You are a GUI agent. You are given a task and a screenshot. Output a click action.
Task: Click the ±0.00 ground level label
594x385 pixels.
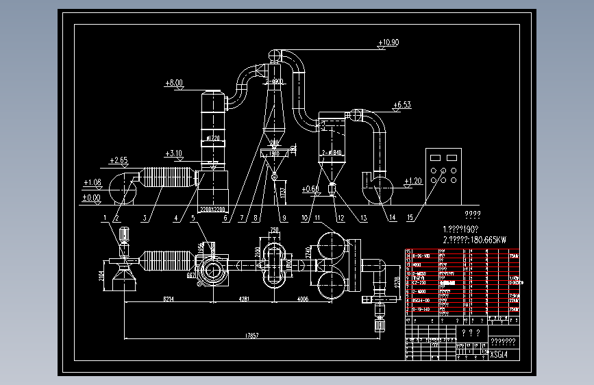(91, 197)
